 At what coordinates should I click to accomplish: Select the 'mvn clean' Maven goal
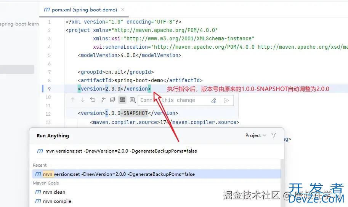[x=157, y=192]
